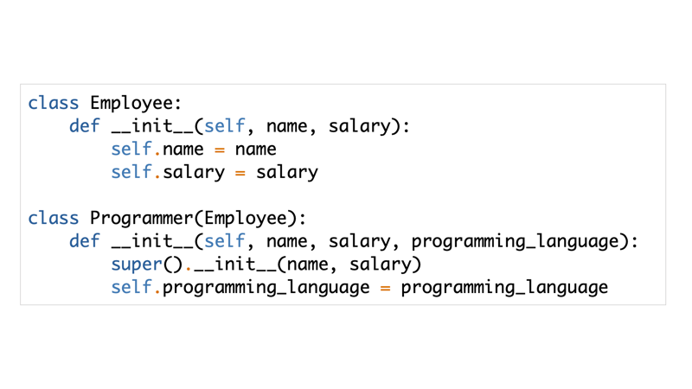Click the equals sign after self.name
This screenshot has width=692, height=389.
pos(220,150)
